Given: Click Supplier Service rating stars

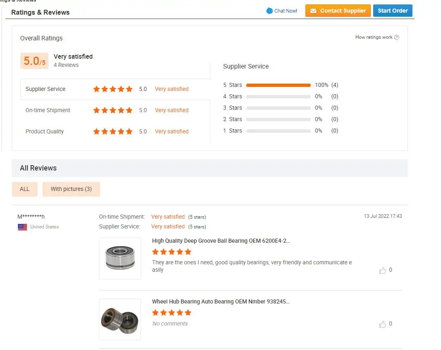Looking at the screenshot, I should click(x=113, y=89).
